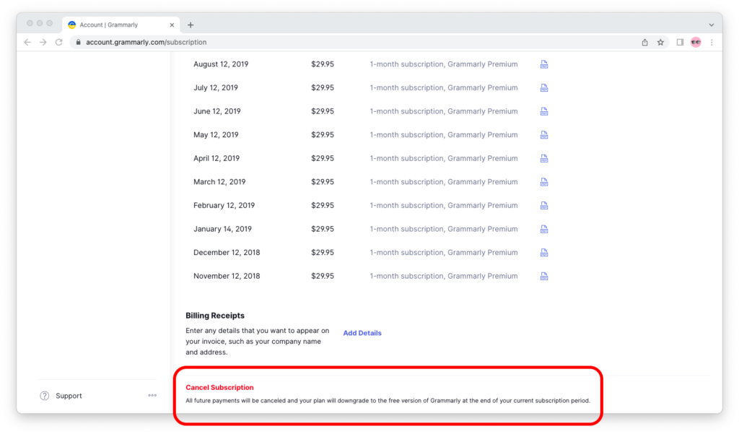This screenshot has width=739, height=434.
Task: Download invoice for July 12, 2019
Action: coord(544,88)
